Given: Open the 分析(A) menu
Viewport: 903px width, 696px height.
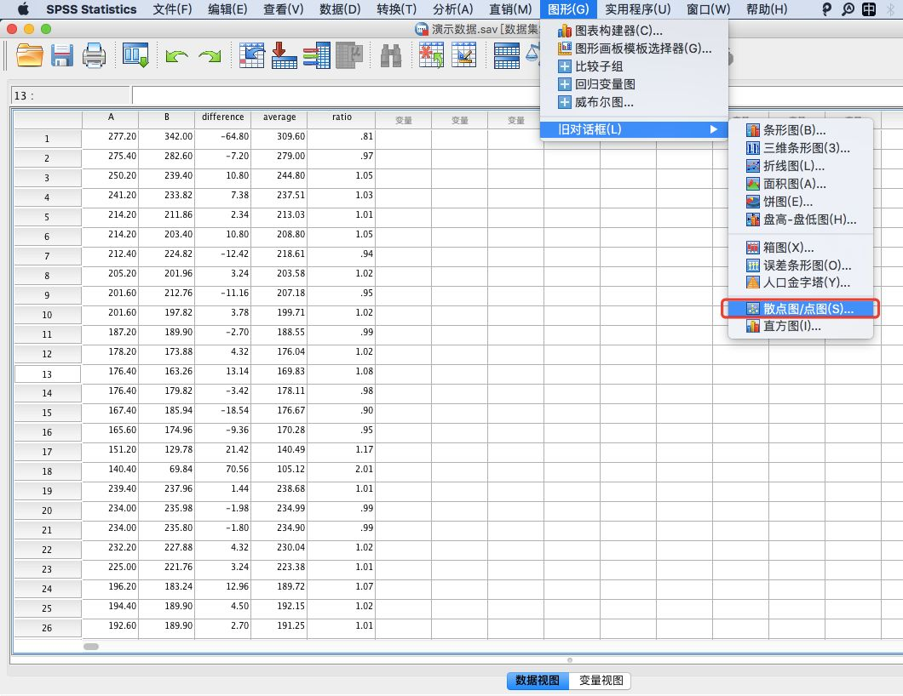Looking at the screenshot, I should point(452,9).
